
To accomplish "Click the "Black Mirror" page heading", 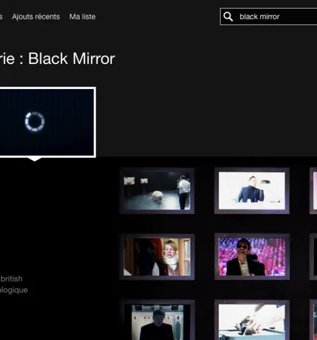I will [71, 58].
